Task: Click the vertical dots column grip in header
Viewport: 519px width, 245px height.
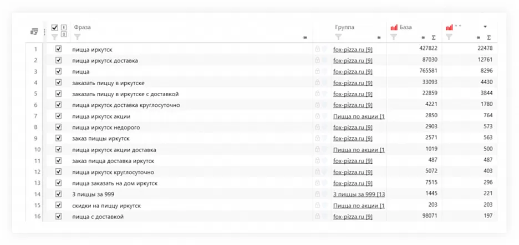Action: [45, 32]
